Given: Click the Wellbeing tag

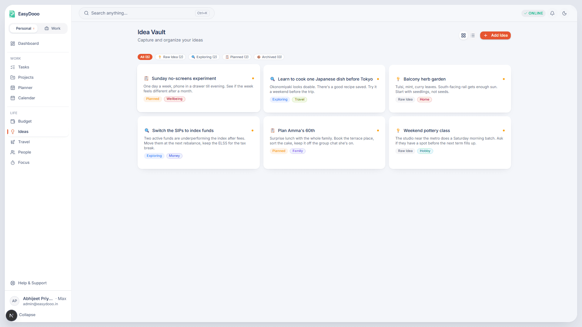Looking at the screenshot, I should coord(174,99).
